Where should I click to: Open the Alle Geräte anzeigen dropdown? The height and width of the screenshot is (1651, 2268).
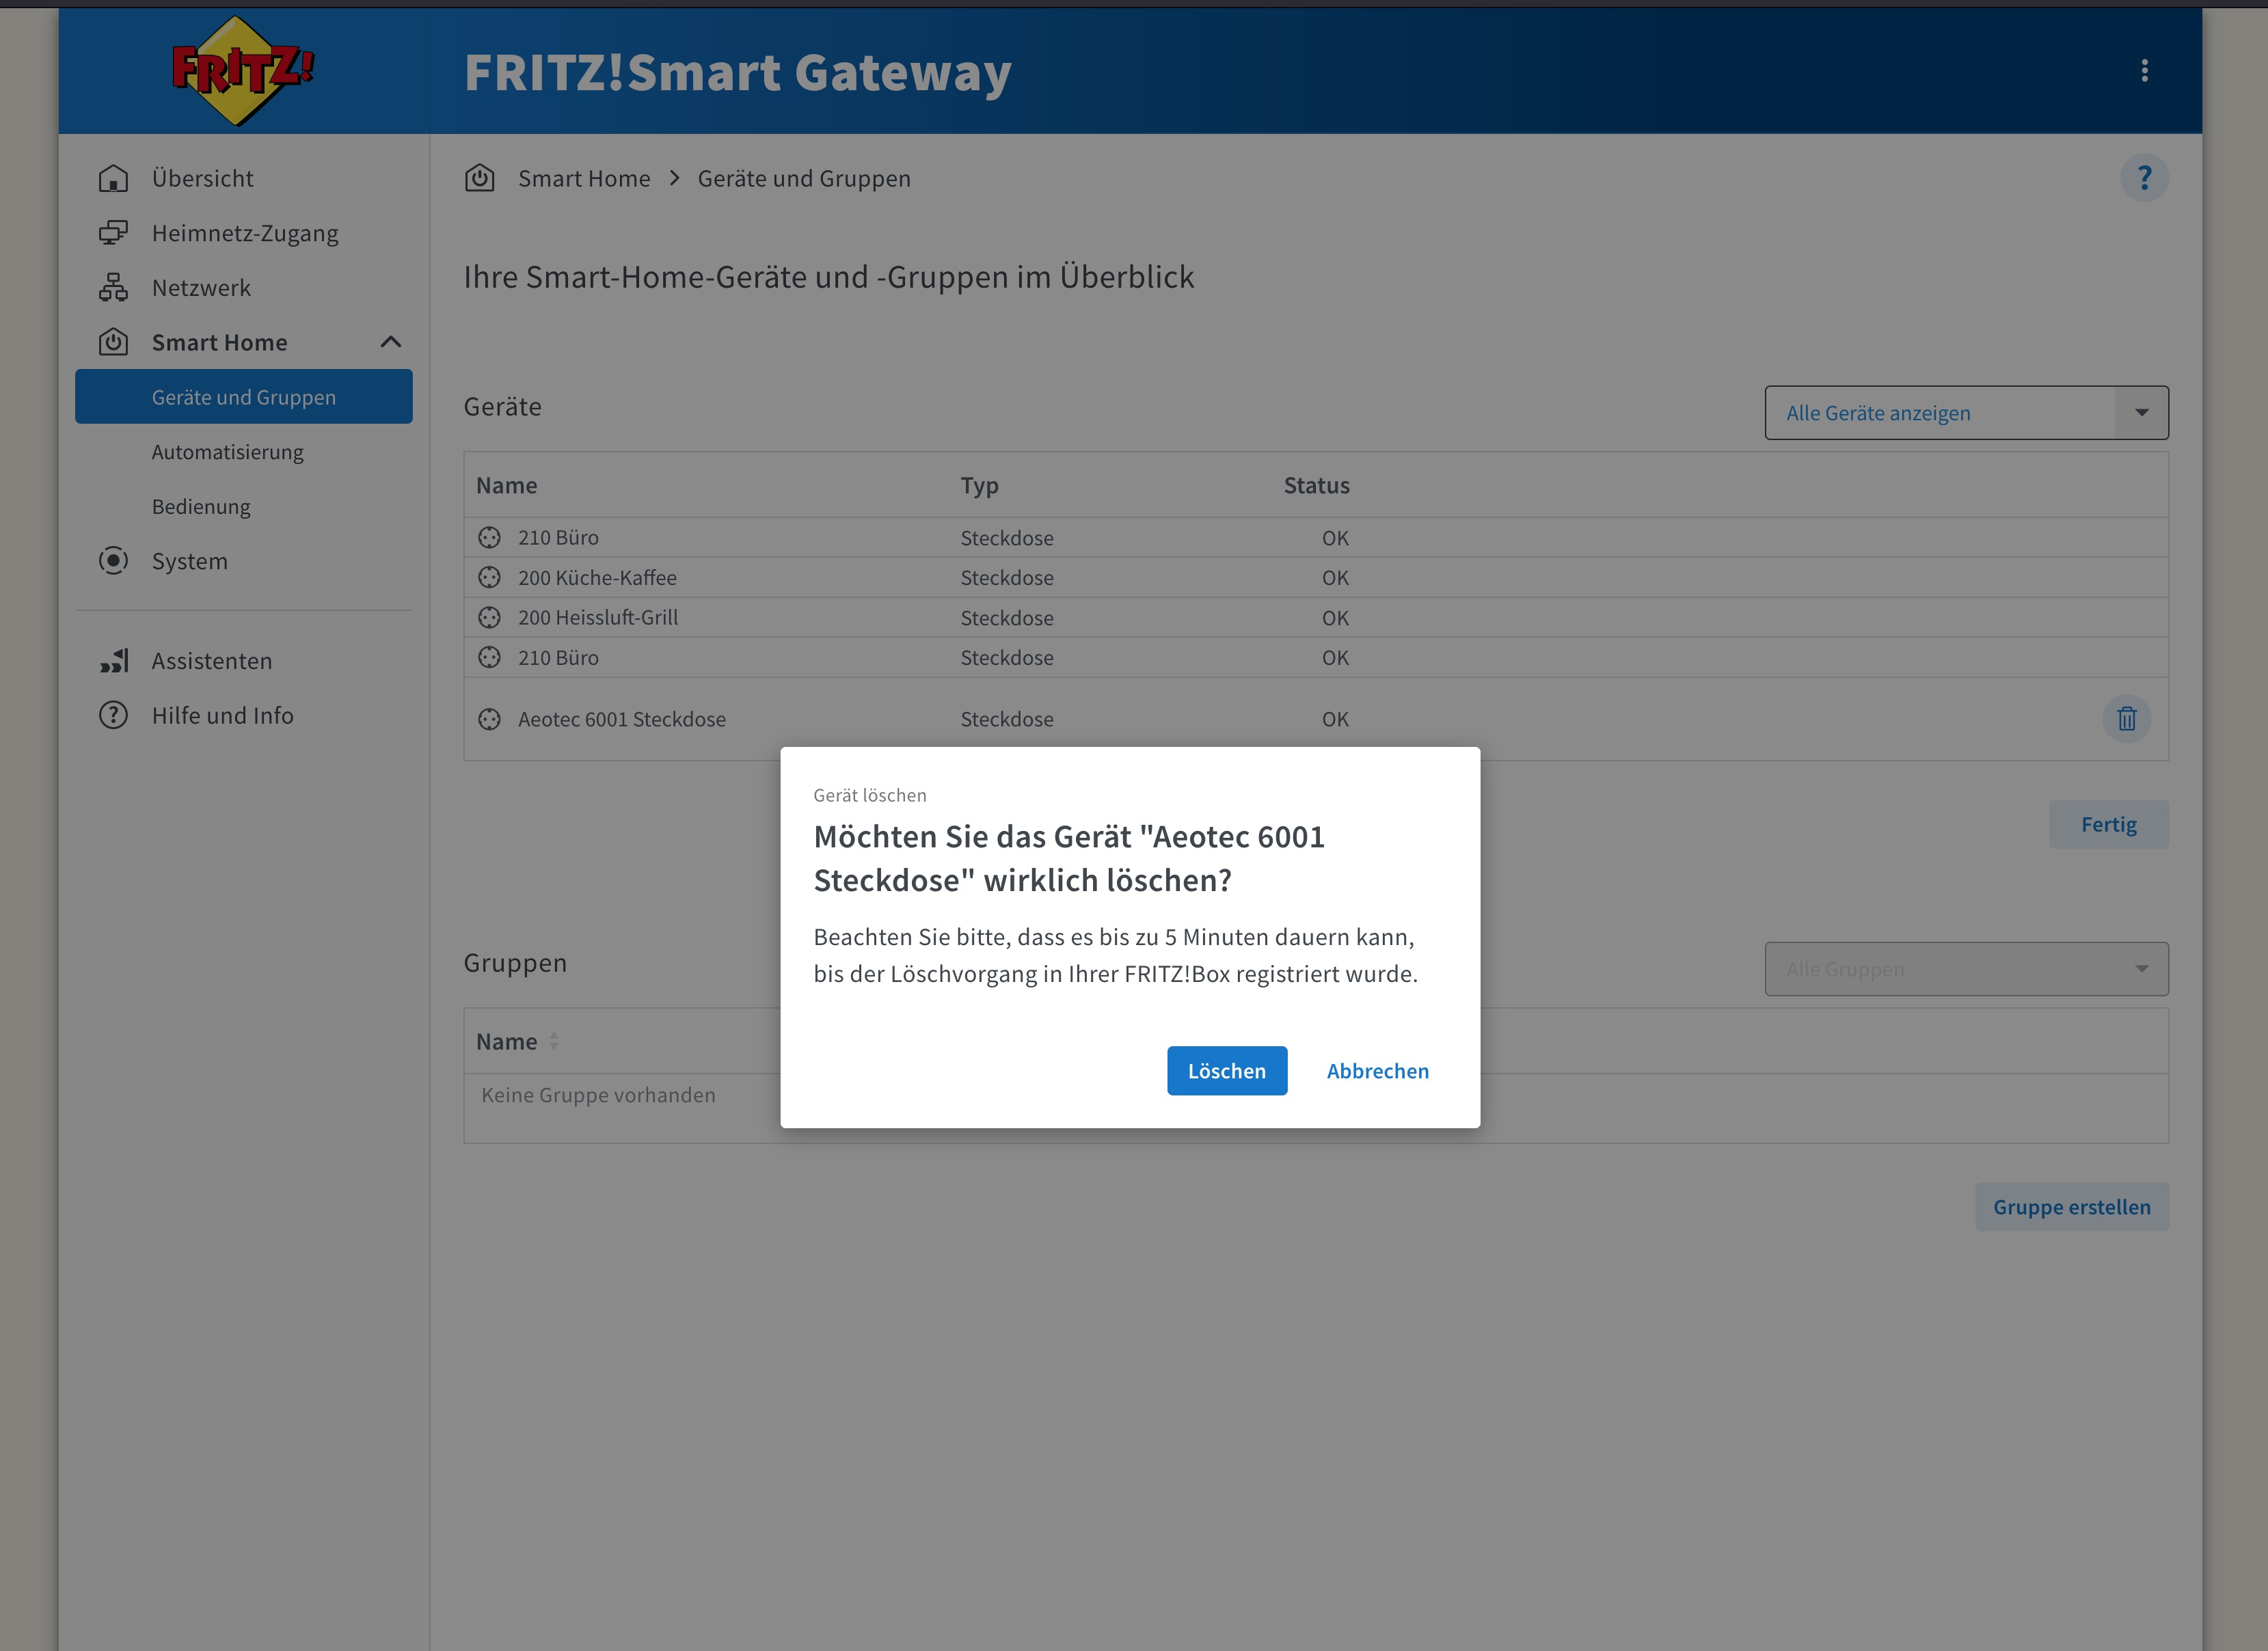pos(1965,413)
